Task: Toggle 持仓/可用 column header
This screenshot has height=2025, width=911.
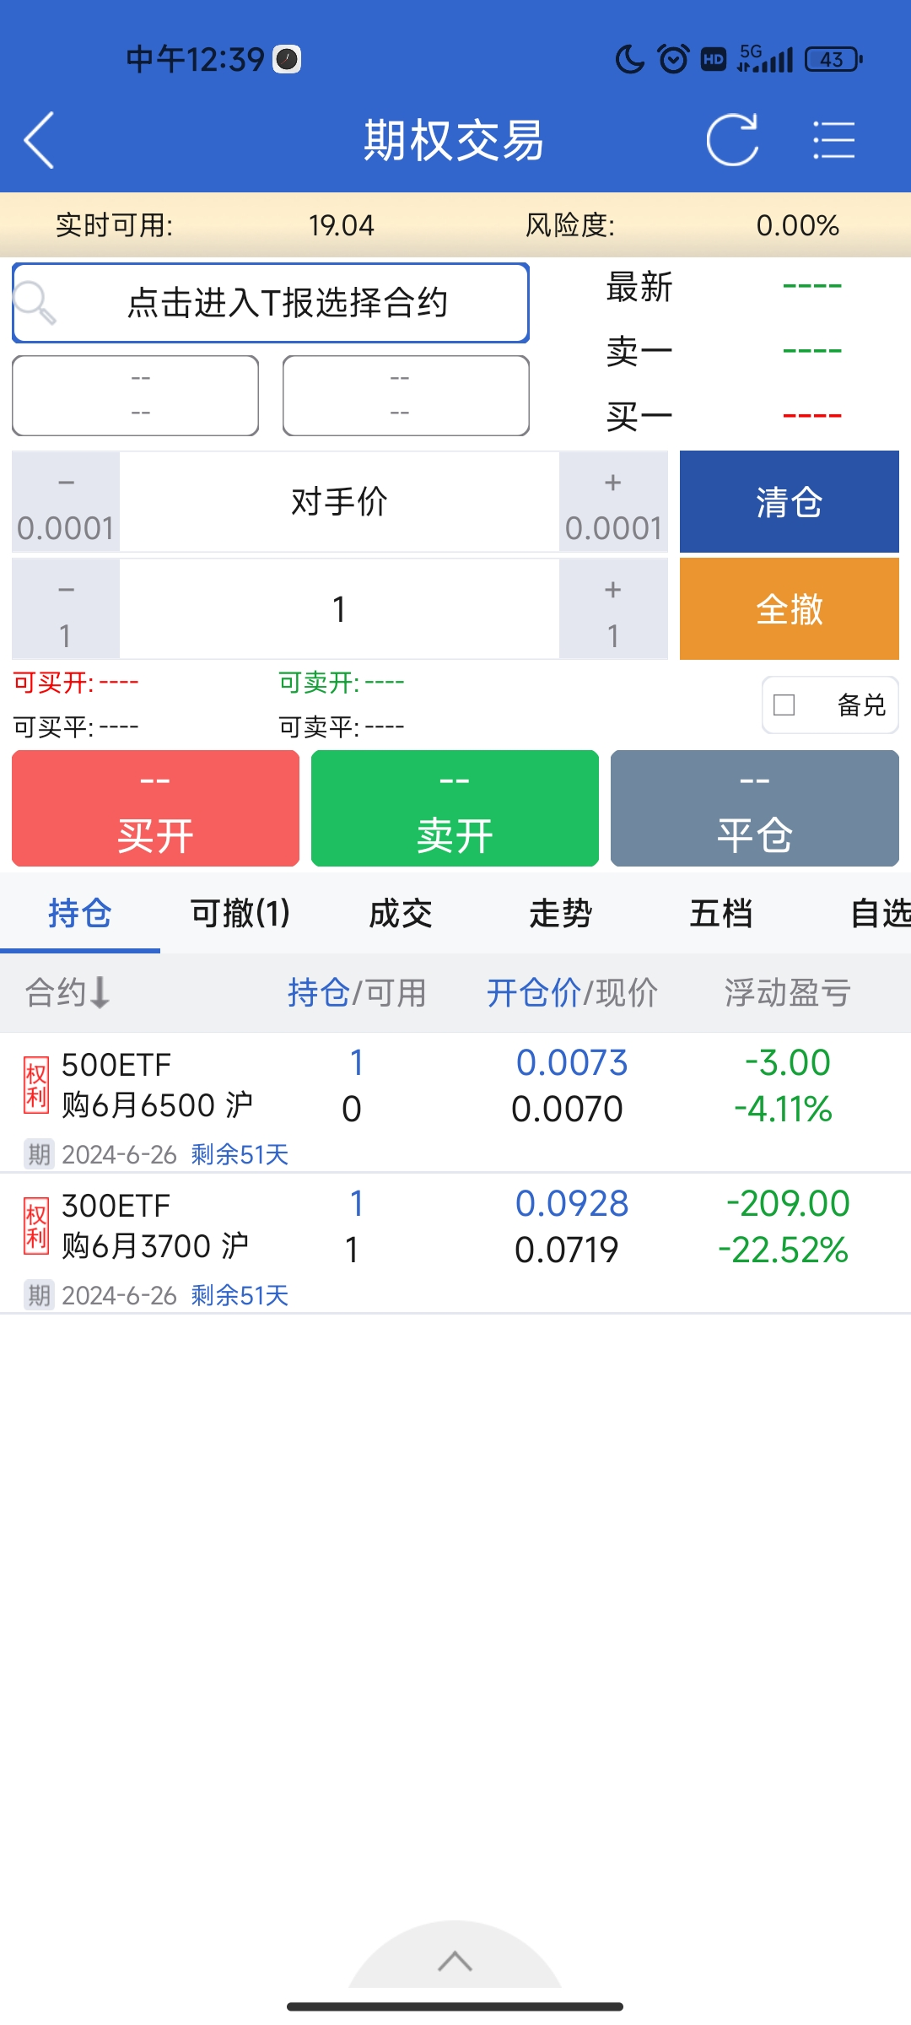Action: pos(357,993)
